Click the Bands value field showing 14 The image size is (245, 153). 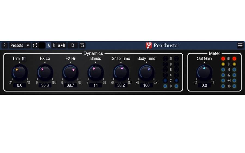[96, 85]
